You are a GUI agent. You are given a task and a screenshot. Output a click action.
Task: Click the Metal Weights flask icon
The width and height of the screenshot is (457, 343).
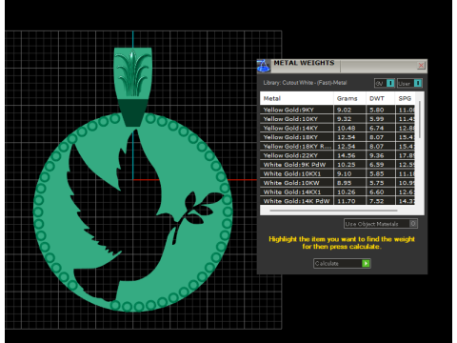(263, 66)
